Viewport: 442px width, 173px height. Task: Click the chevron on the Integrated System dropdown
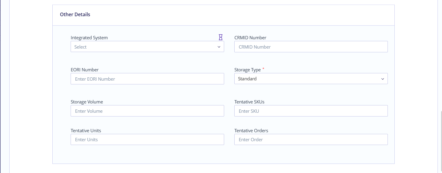tap(218, 46)
